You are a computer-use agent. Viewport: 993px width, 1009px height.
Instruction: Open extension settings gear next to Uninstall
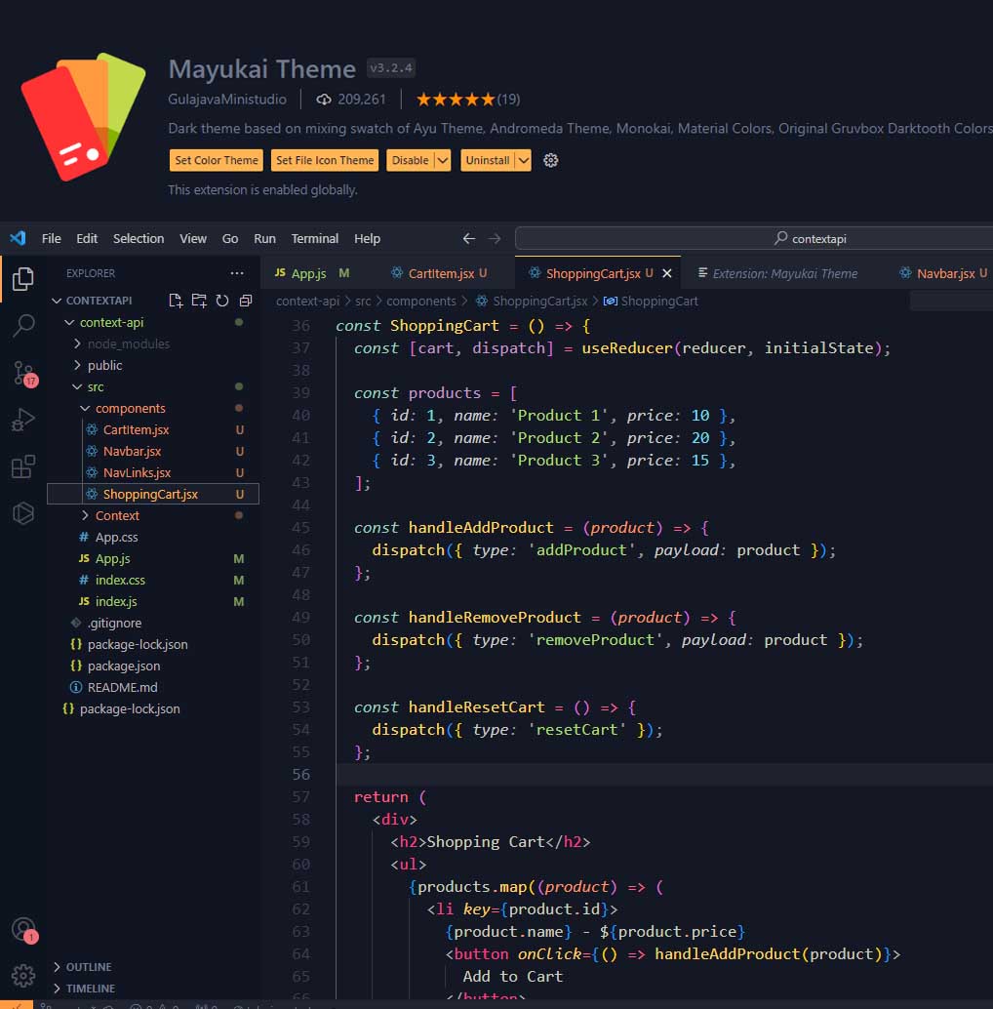click(x=550, y=160)
